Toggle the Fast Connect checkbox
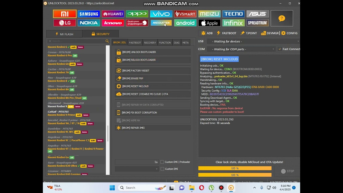Viewport: 343px width, 193px height. tap(280, 49)
